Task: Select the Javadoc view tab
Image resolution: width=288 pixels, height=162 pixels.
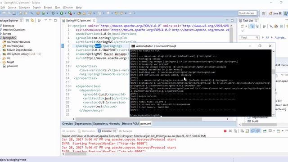Action: [69, 131]
